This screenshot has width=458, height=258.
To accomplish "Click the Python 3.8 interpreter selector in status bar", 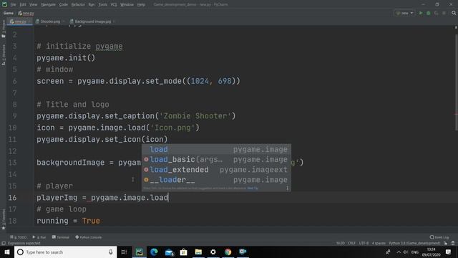I will click(x=414, y=244).
